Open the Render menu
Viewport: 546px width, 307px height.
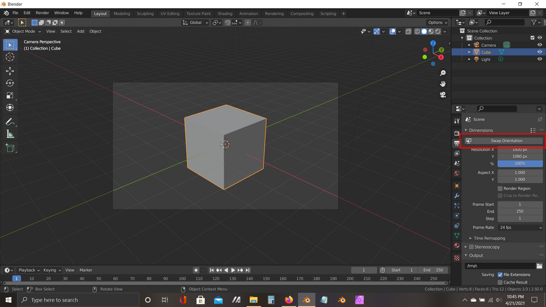tap(42, 13)
